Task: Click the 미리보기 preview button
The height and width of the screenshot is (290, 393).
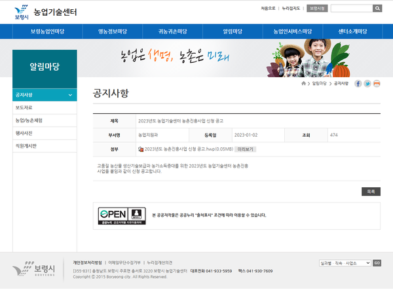Action: 246,149
